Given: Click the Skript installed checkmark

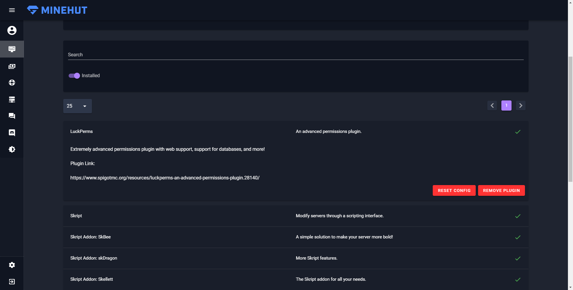Looking at the screenshot, I should click(518, 216).
